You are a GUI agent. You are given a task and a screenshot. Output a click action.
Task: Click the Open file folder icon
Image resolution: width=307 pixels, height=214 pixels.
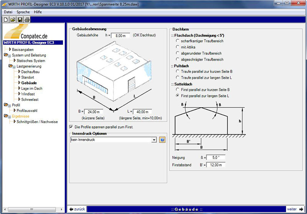point(13,19)
